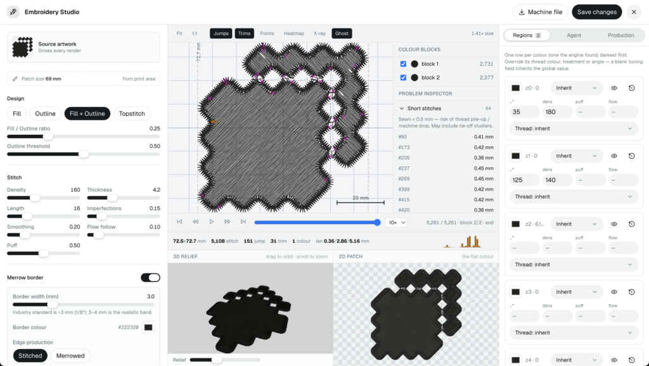Set canvas zoom to 1:1
This screenshot has height=366, width=649.
(x=195, y=34)
